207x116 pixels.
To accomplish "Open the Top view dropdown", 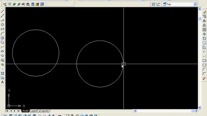I will pos(195,4).
